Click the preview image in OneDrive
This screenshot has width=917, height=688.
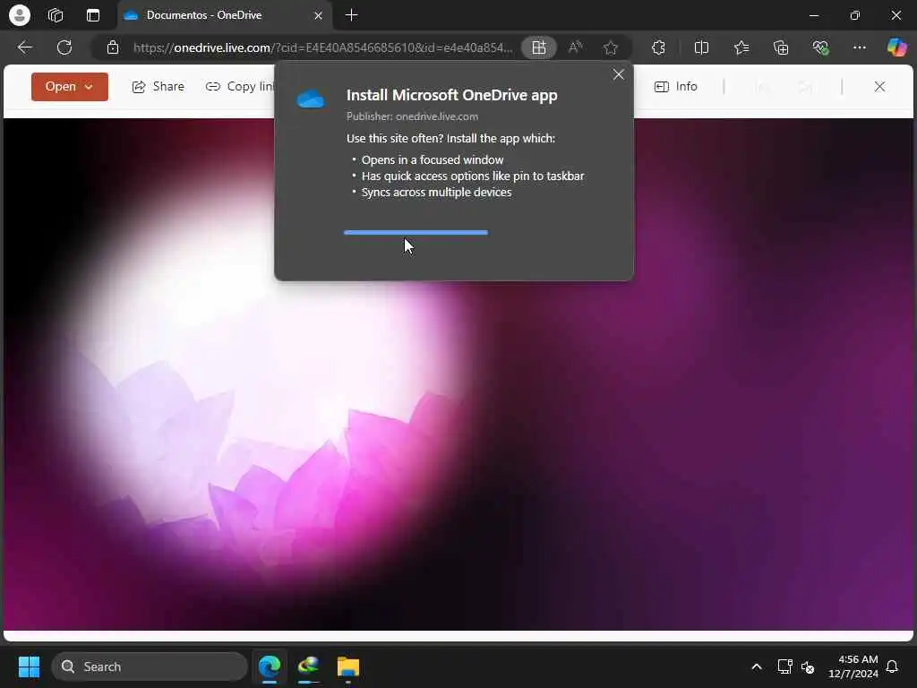coord(458,374)
